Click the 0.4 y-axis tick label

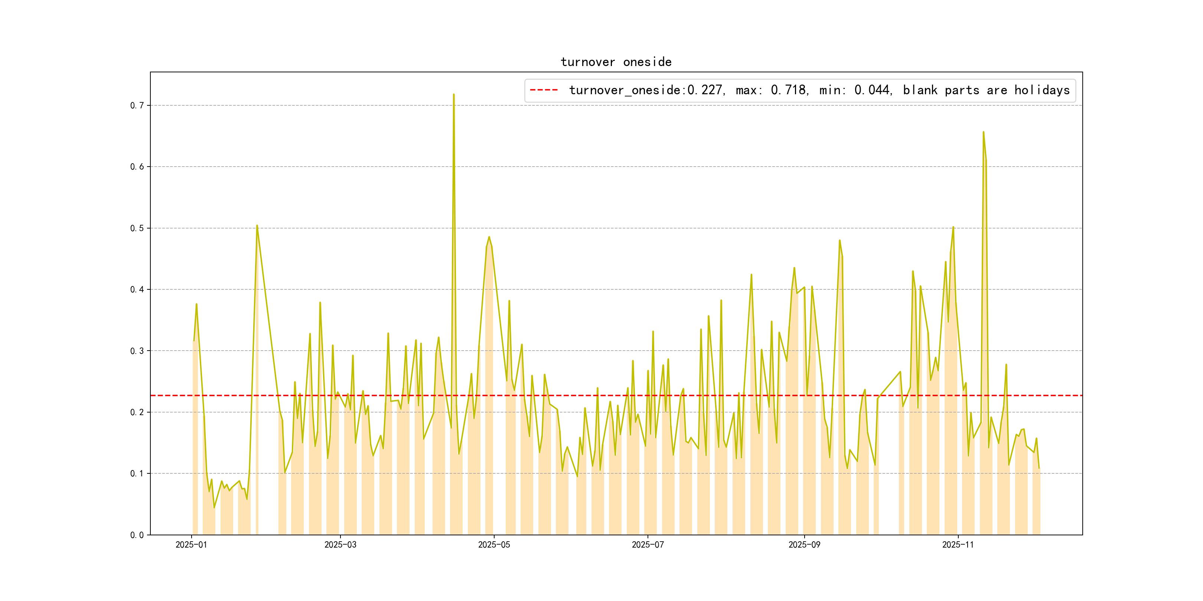point(137,289)
